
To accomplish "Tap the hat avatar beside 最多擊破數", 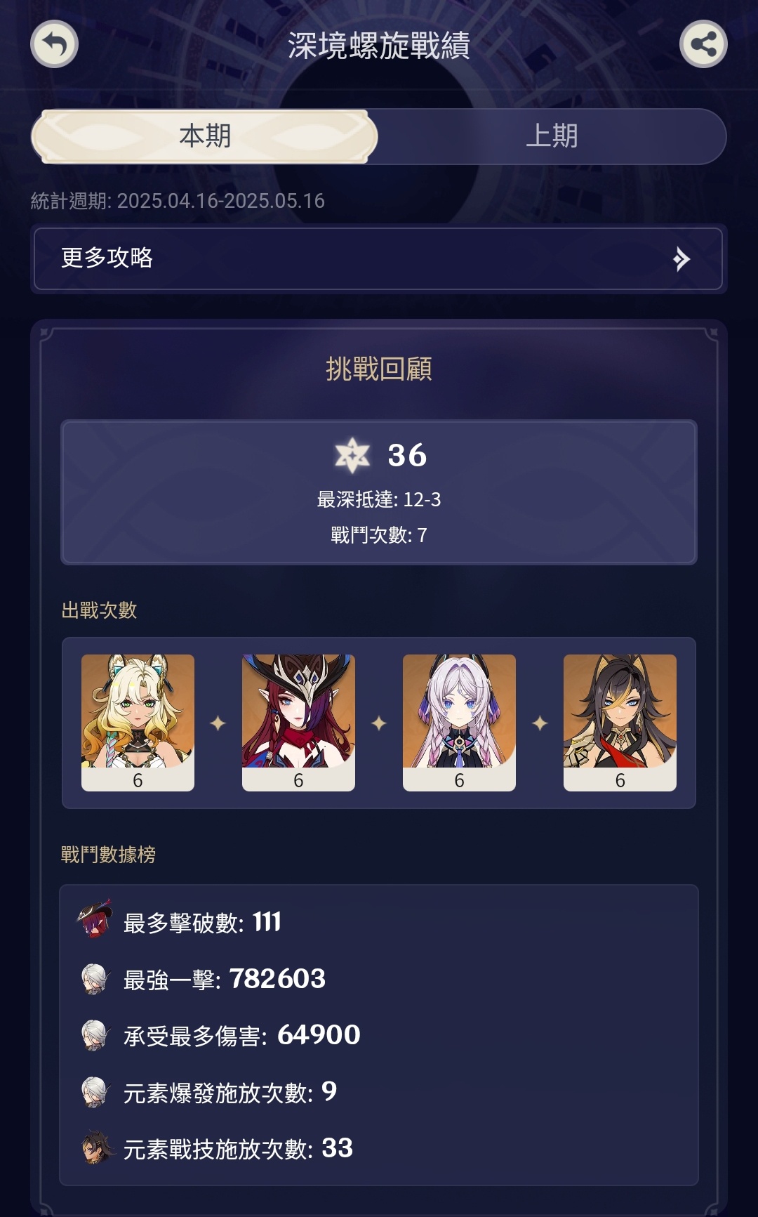I will coord(95,920).
